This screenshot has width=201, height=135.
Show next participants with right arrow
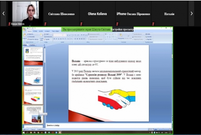point(192,13)
